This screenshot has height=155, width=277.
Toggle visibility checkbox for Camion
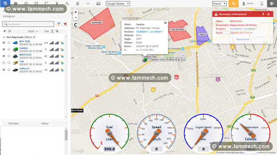[4, 49]
